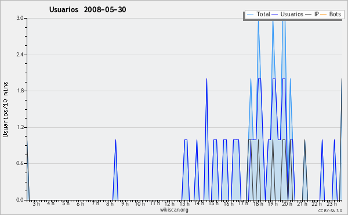The width and height of the screenshot is (348, 215).
Task: Click the '21 h' x-axis label
Action: click(x=302, y=203)
